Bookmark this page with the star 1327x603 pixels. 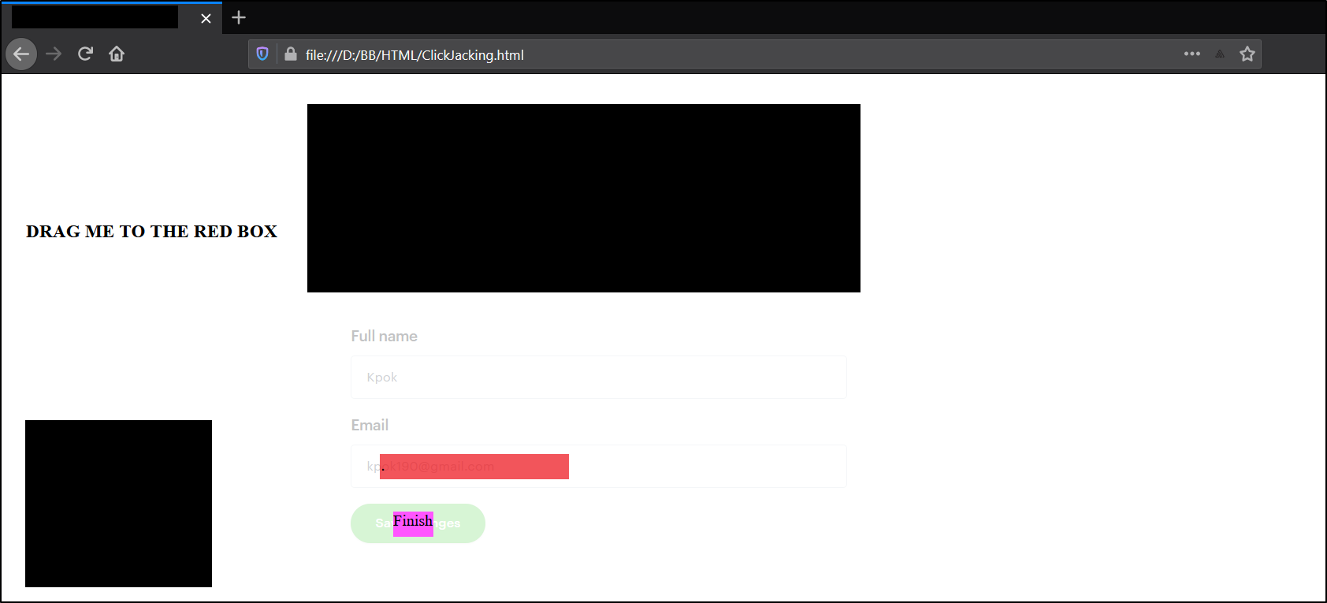pyautogui.click(x=1247, y=54)
